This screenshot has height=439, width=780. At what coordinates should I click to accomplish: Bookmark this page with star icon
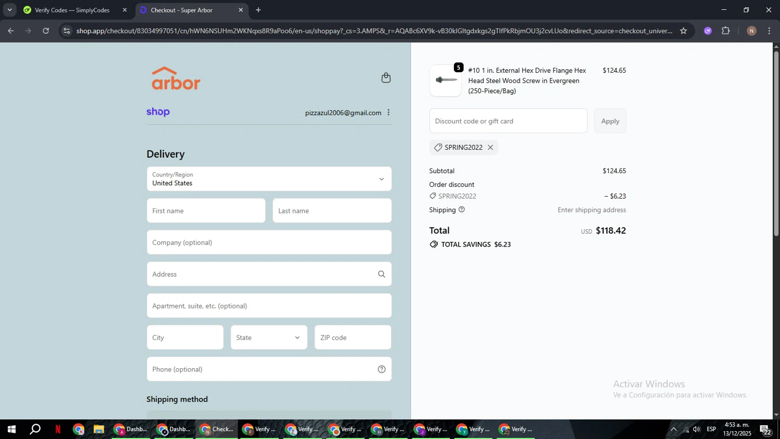click(683, 31)
